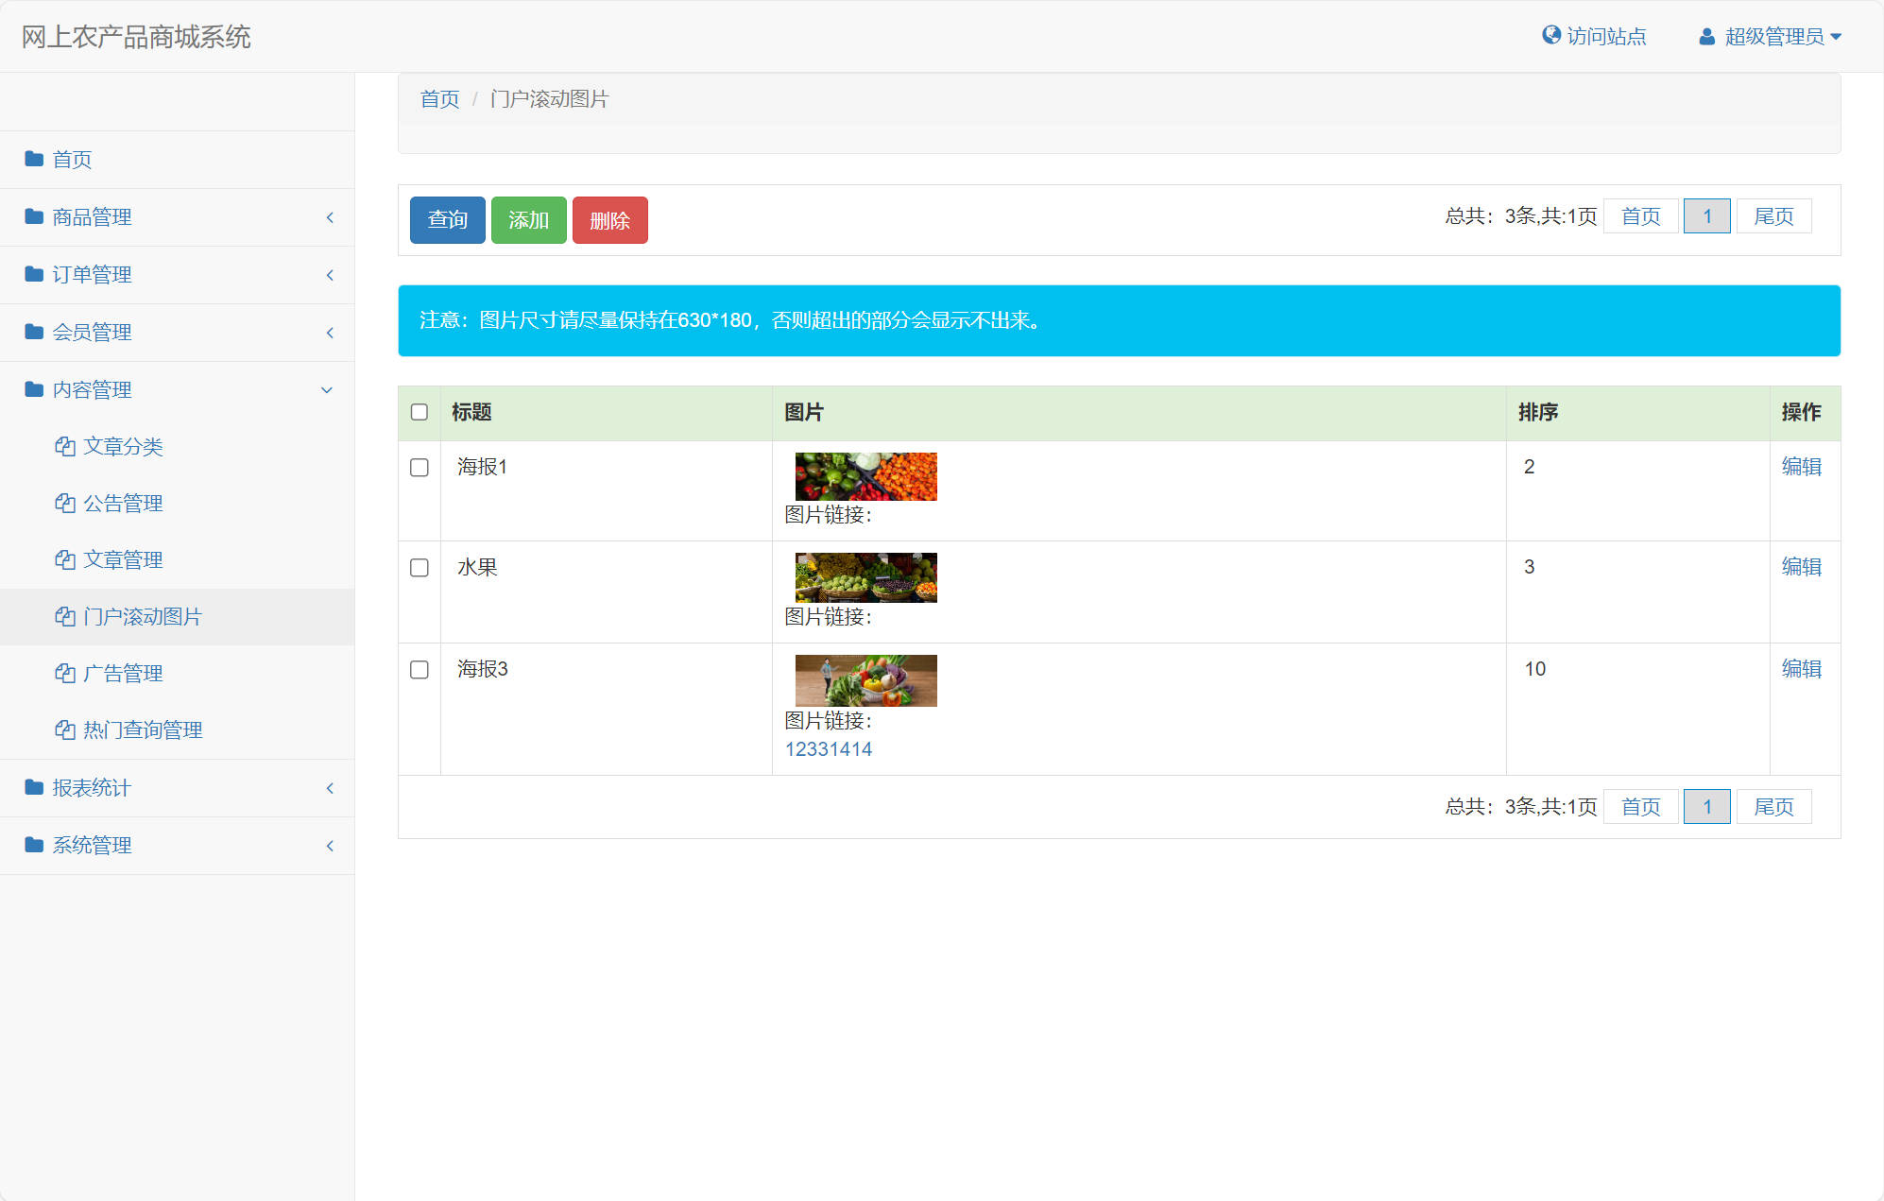Check the checkbox for 海报1 row
The image size is (1884, 1201).
click(420, 467)
